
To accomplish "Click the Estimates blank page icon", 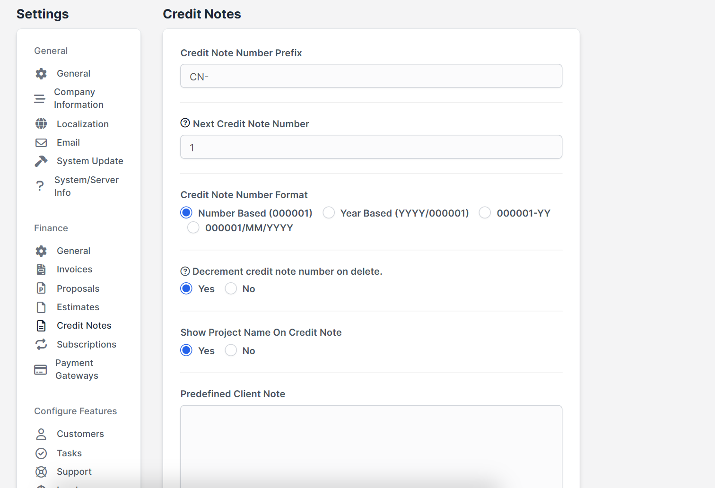I will click(41, 307).
